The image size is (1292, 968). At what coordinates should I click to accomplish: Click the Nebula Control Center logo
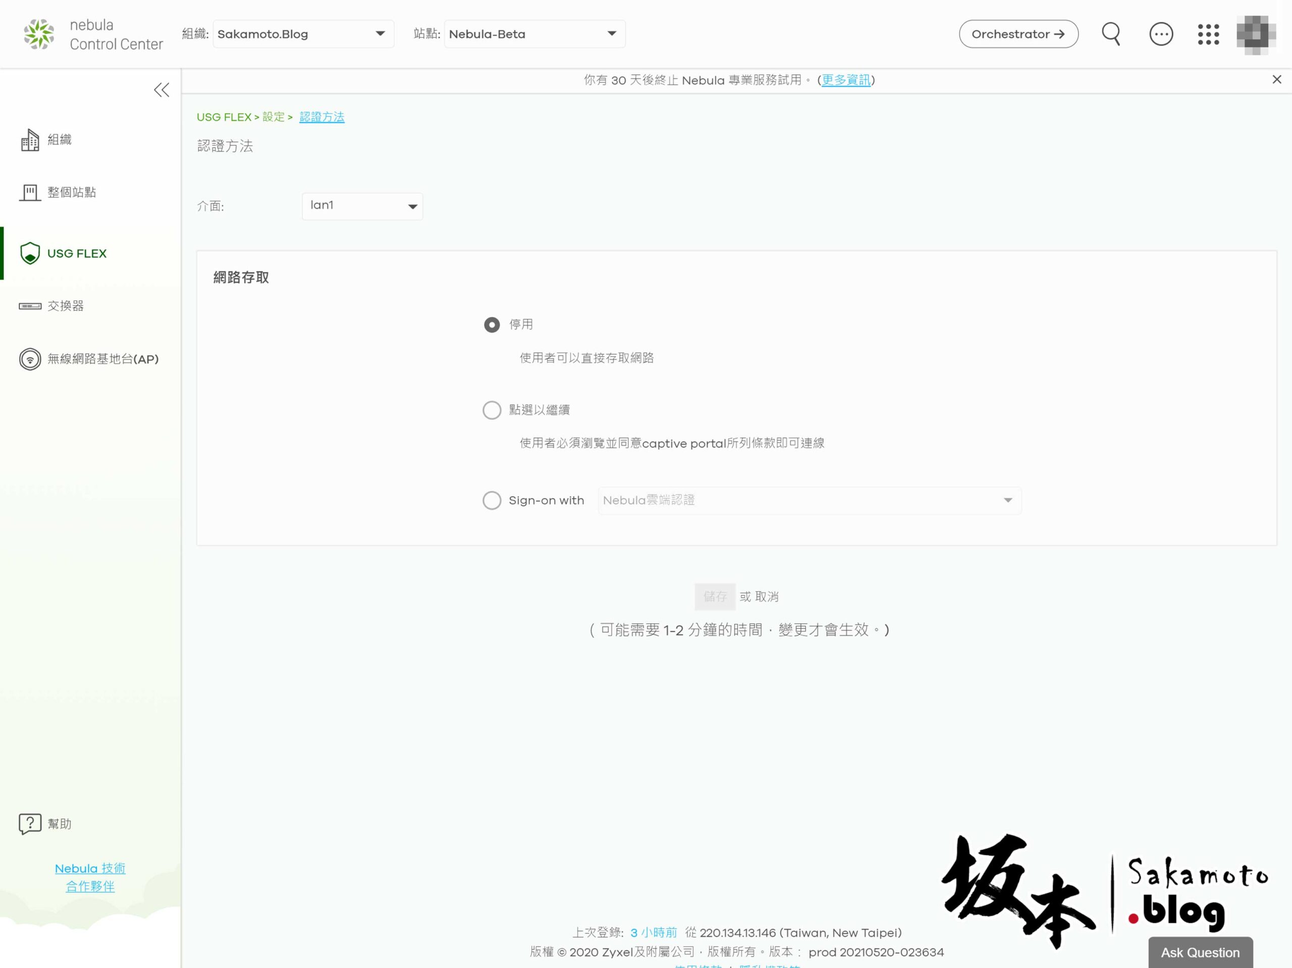click(93, 34)
